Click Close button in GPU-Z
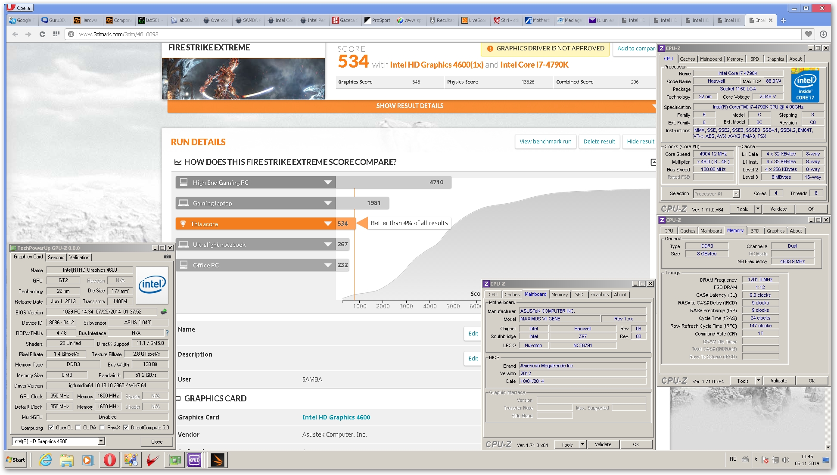 (157, 441)
